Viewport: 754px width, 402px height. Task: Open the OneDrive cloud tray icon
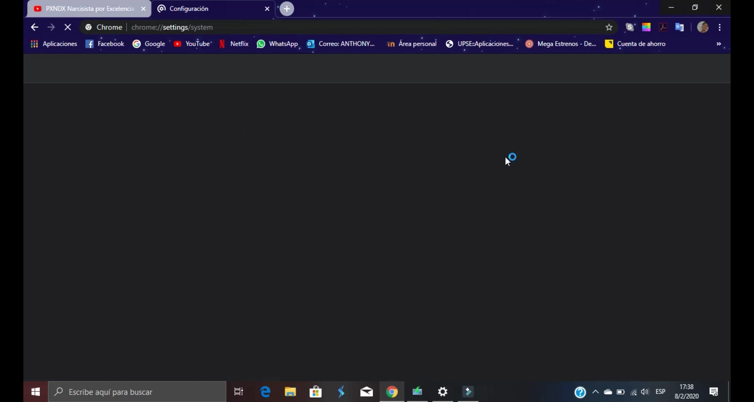pos(608,392)
